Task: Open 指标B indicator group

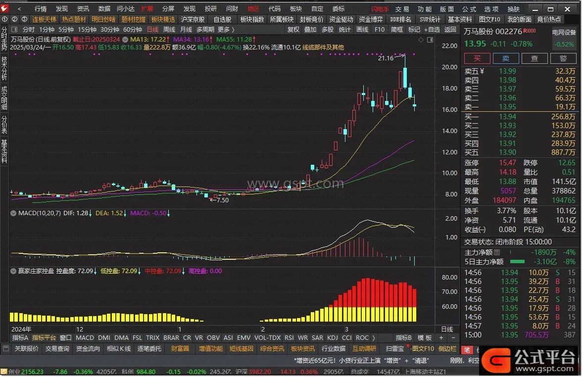Action: [x=403, y=337]
